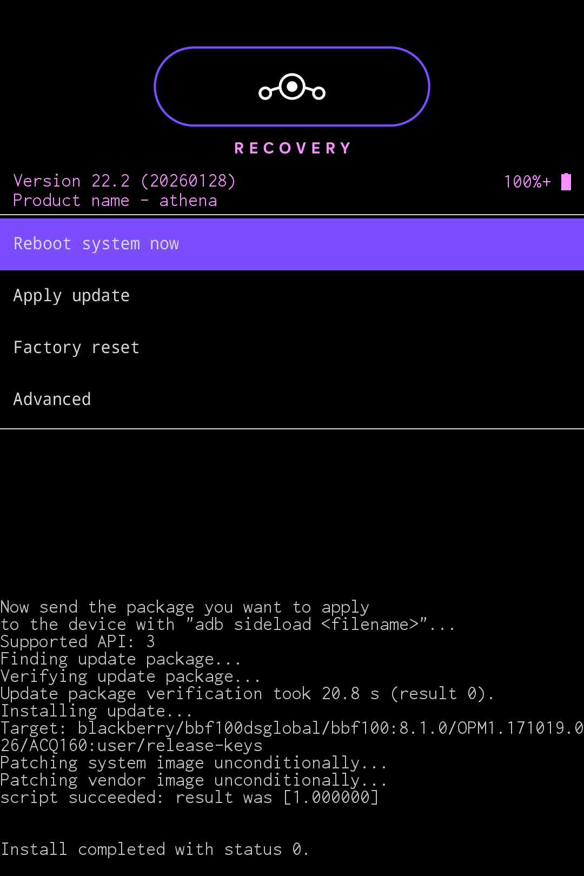Screen dimensions: 584x876
Task: Click the Installing update log line
Action: click(96, 711)
